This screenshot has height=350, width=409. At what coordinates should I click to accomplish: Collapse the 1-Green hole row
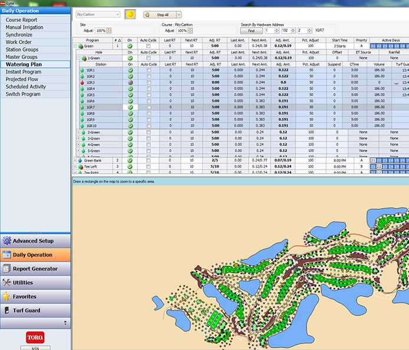coord(78,58)
